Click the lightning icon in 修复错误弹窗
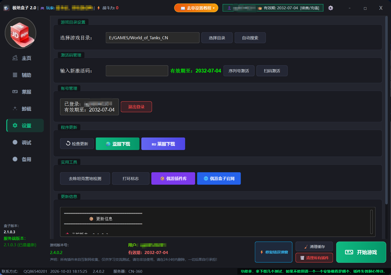The image size is (391, 275). pyautogui.click(x=262, y=252)
